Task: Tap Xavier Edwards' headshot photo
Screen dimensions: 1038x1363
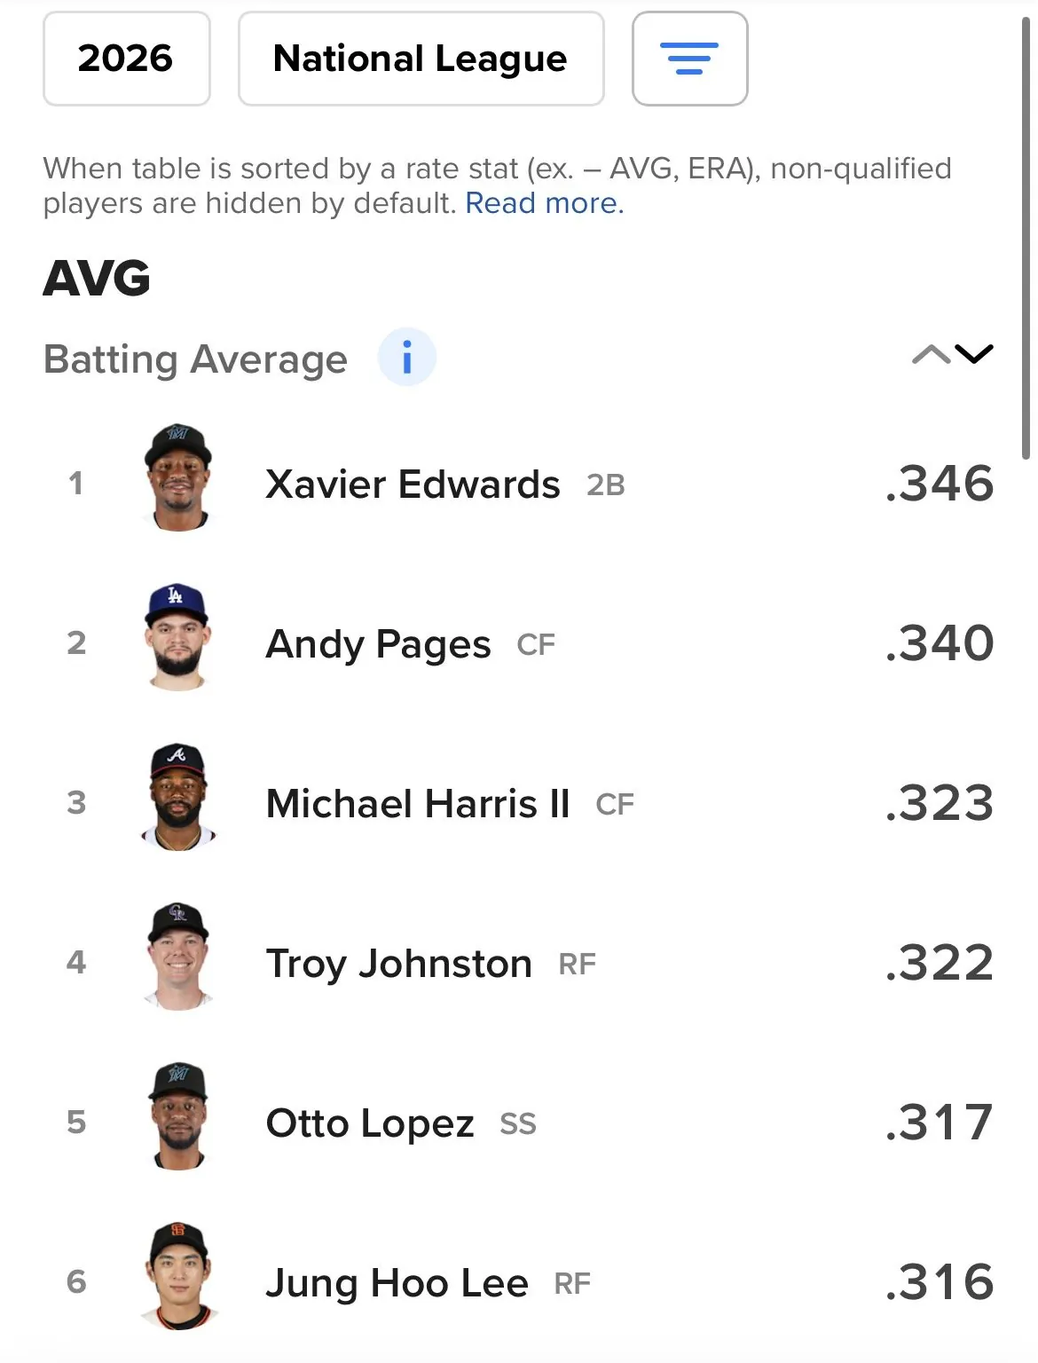Action: click(178, 477)
